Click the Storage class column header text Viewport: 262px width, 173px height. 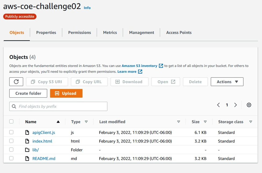click(231, 122)
